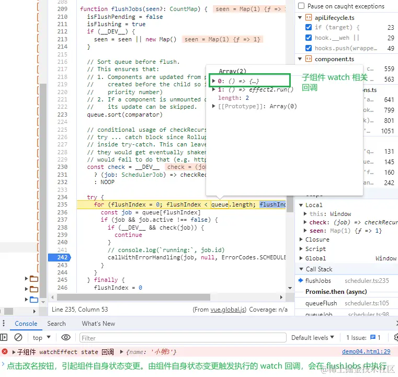Click line number 235 gutter

62,204
